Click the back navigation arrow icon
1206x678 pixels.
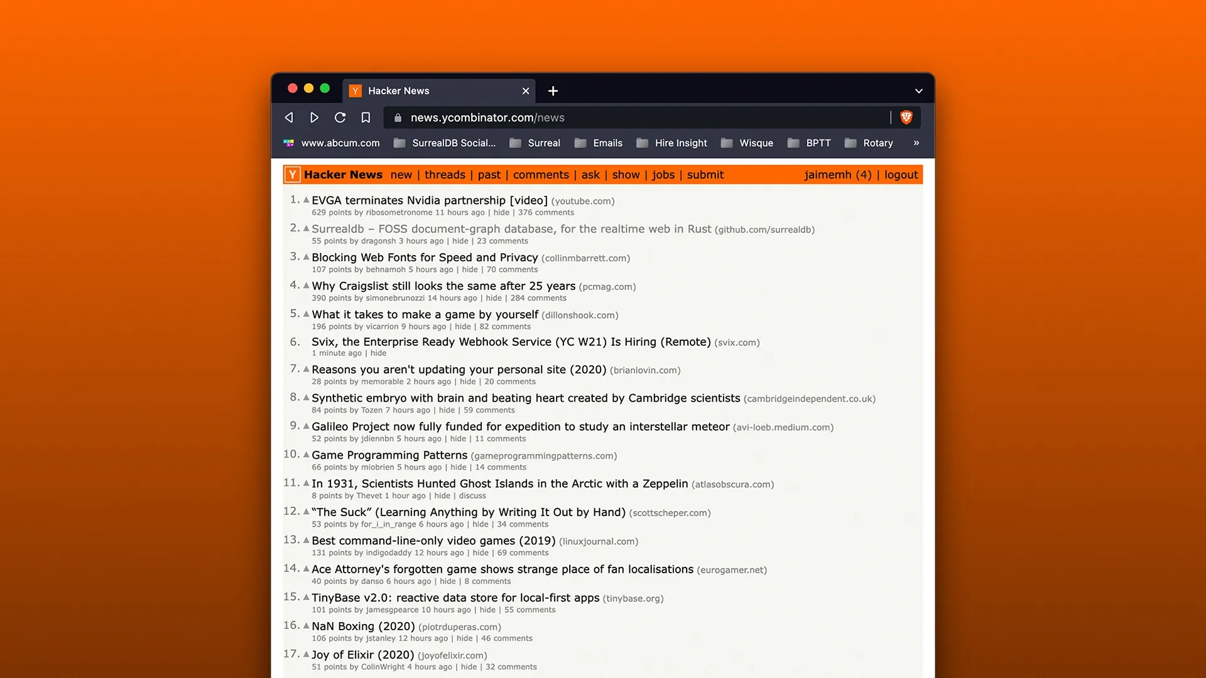[289, 117]
